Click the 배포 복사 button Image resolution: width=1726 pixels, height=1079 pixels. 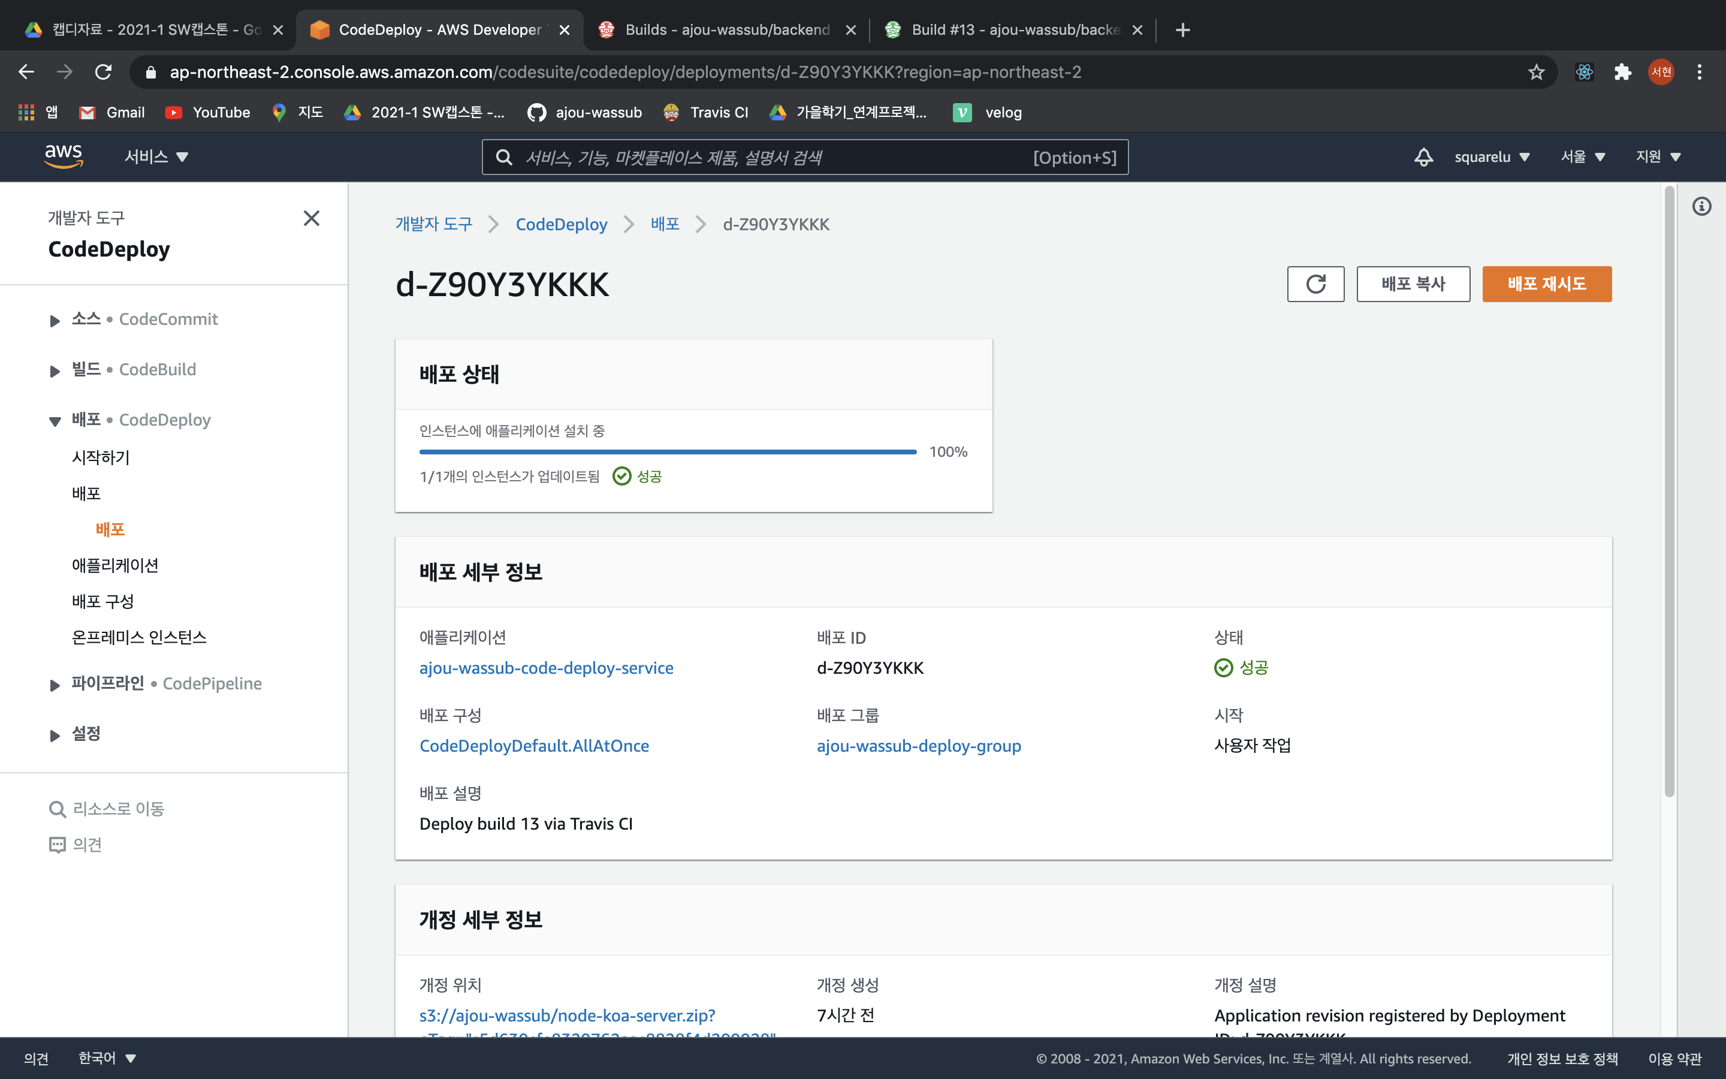coord(1413,284)
